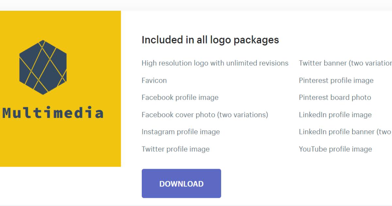Click the YouTube profile image item

[335, 149]
